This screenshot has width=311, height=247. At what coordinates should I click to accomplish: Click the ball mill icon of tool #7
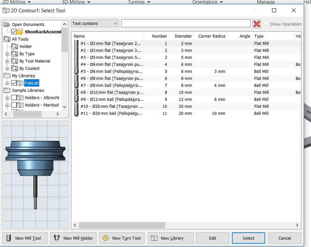coord(76,85)
